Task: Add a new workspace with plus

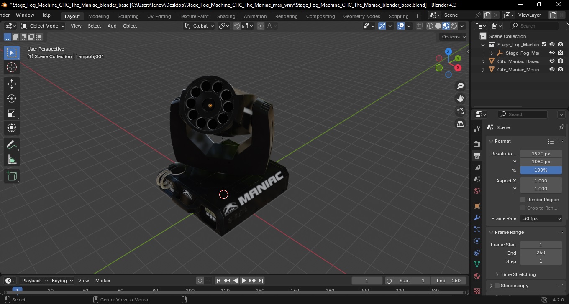Action: tap(417, 16)
